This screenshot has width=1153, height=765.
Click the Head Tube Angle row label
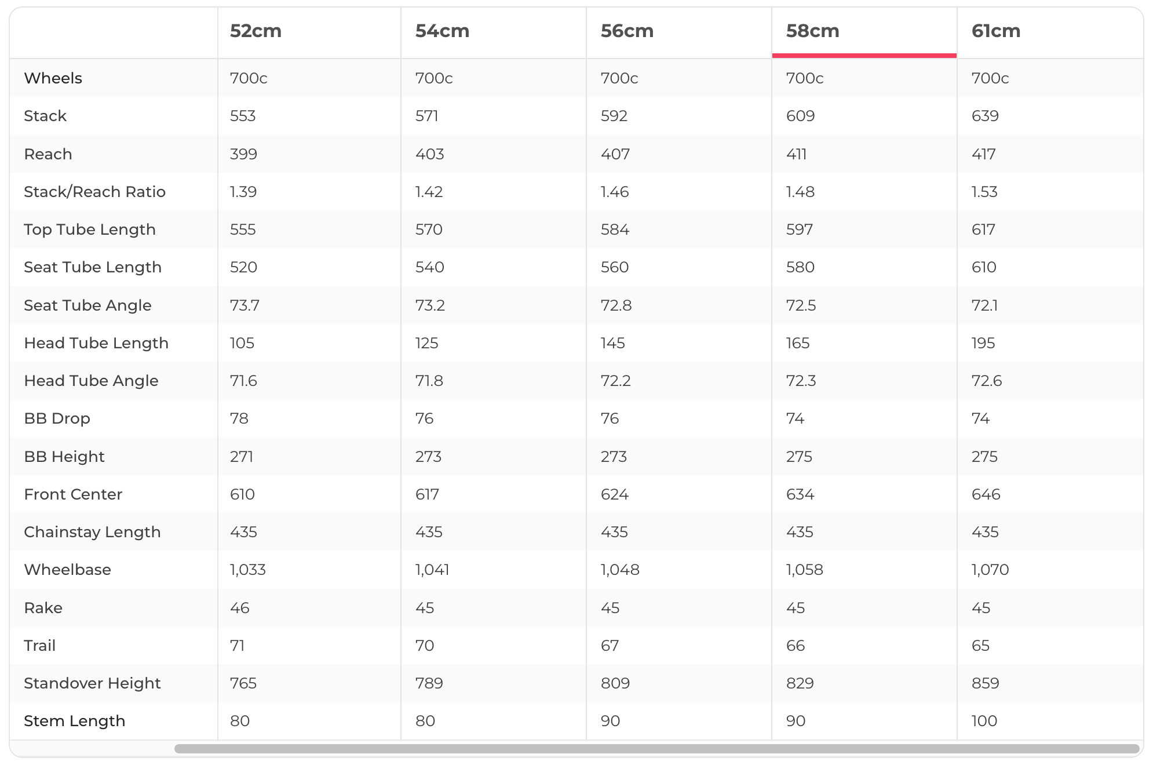coord(91,381)
